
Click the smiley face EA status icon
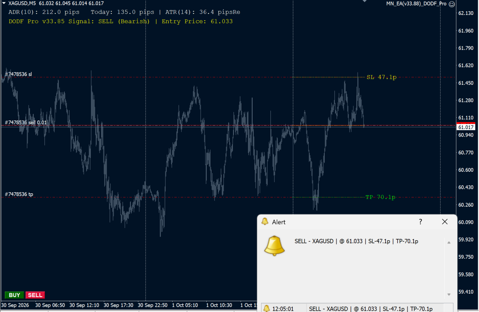pos(452,4)
